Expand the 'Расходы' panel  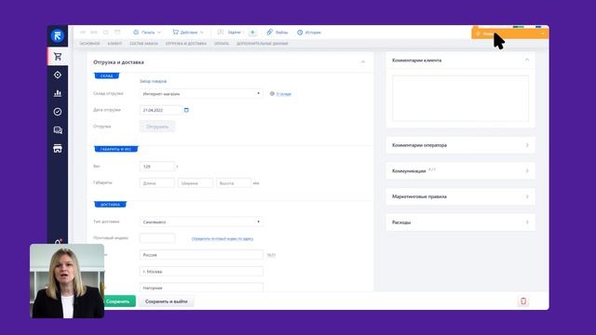460,222
